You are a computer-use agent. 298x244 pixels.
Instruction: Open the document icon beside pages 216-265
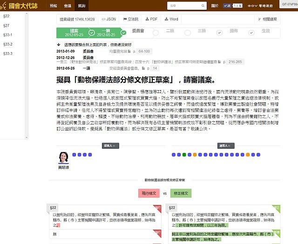click(219, 62)
